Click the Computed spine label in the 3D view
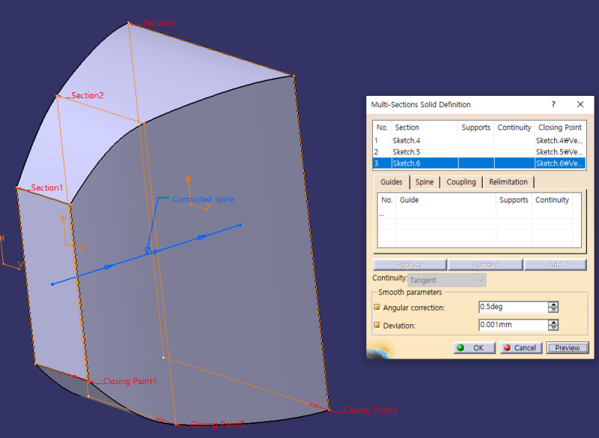Image resolution: width=599 pixels, height=438 pixels. click(x=203, y=199)
